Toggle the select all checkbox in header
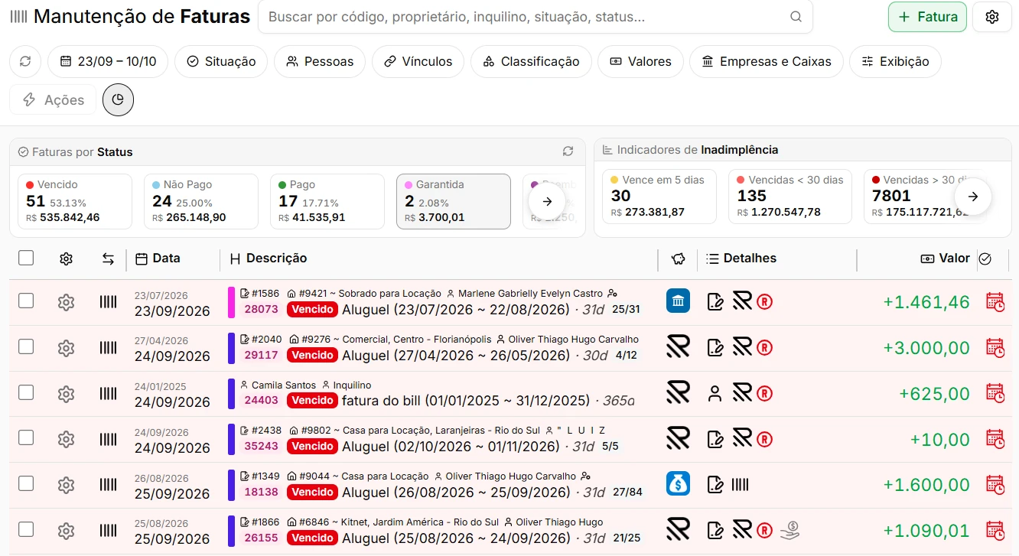 26,258
